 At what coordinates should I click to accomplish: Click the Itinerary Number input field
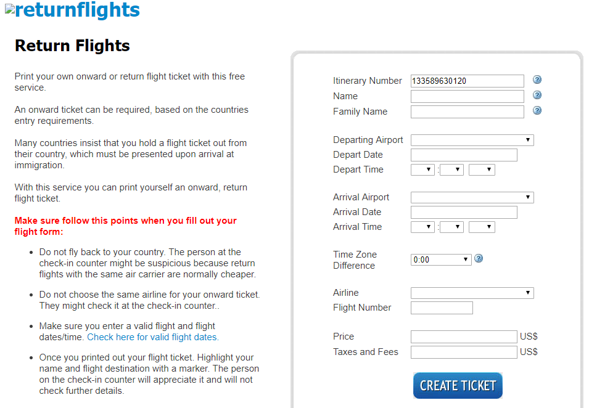(x=467, y=81)
